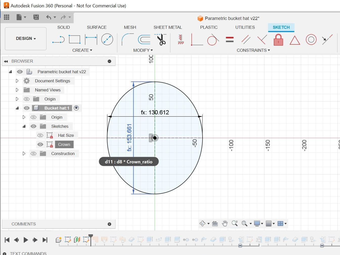Screen dimensions: 340x255
Task: Apply the Coincident constraint
Action: [197, 40]
